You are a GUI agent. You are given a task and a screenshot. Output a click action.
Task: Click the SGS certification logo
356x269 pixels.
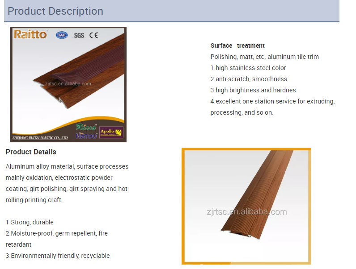[79, 35]
